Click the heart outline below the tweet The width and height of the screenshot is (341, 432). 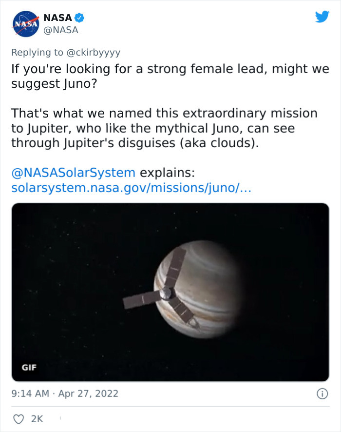pos(18,418)
